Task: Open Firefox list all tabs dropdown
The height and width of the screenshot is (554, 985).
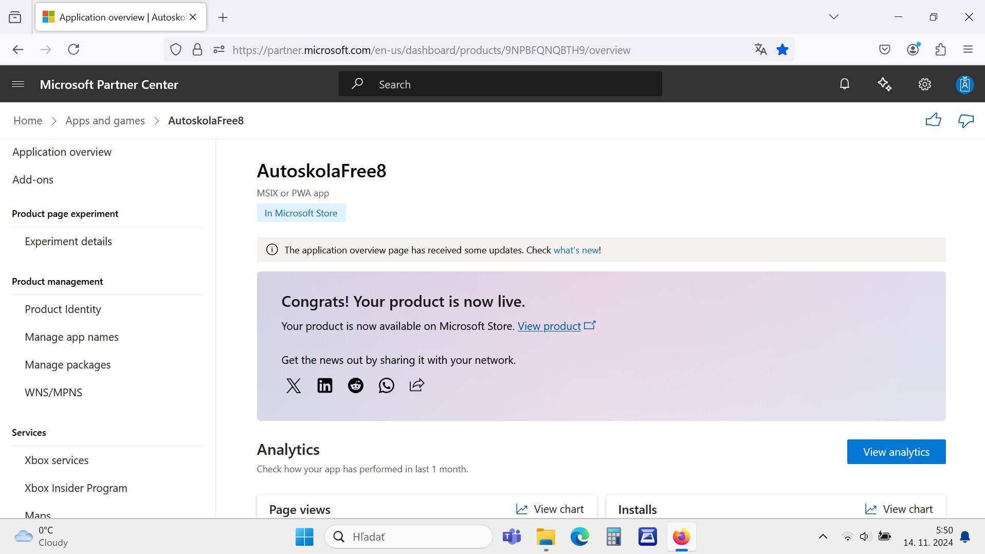Action: (x=833, y=17)
